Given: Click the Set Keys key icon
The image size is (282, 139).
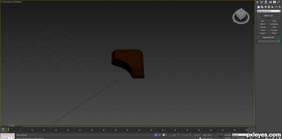Looking at the screenshot, I should [220, 136].
